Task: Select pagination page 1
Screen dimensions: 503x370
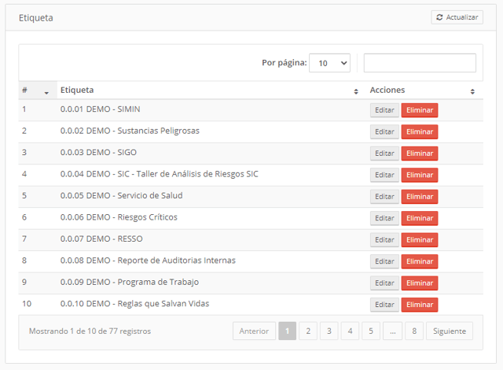Action: click(287, 331)
